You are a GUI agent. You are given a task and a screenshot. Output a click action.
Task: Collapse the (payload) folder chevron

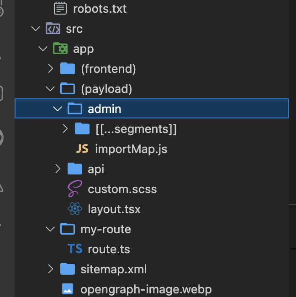click(50, 89)
